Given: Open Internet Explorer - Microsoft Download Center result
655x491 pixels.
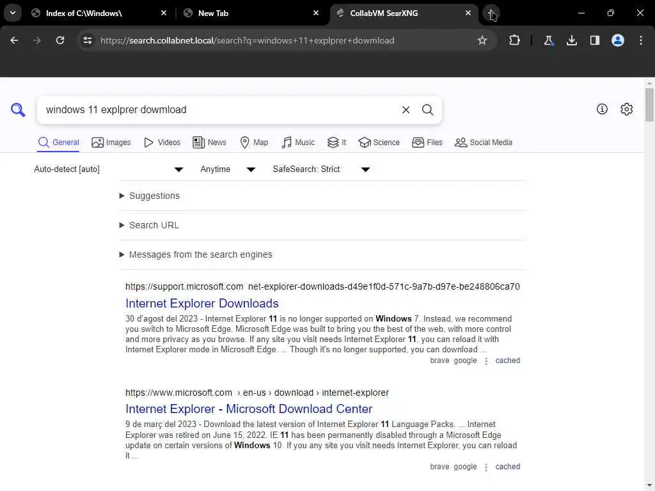Looking at the screenshot, I should coord(249,409).
